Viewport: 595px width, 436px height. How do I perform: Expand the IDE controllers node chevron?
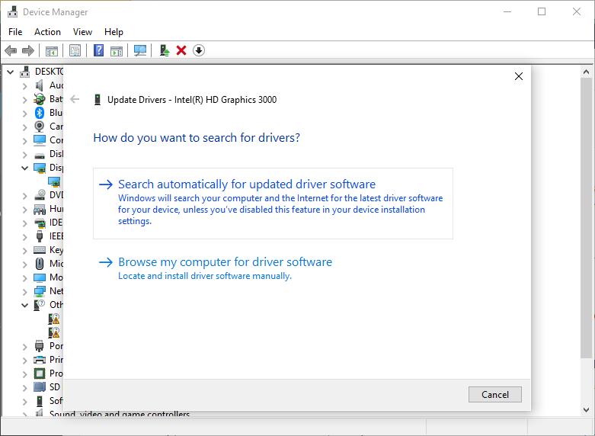click(x=25, y=223)
